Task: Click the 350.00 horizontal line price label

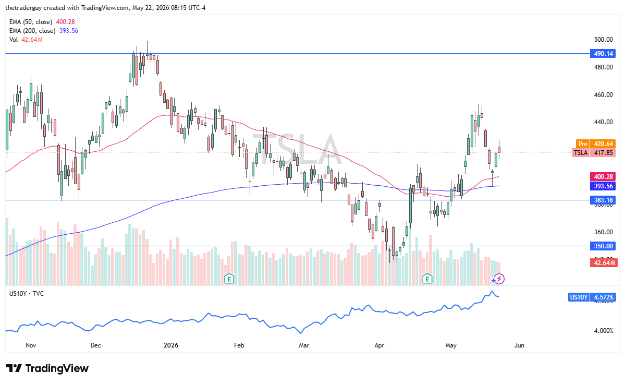Action: [x=603, y=246]
